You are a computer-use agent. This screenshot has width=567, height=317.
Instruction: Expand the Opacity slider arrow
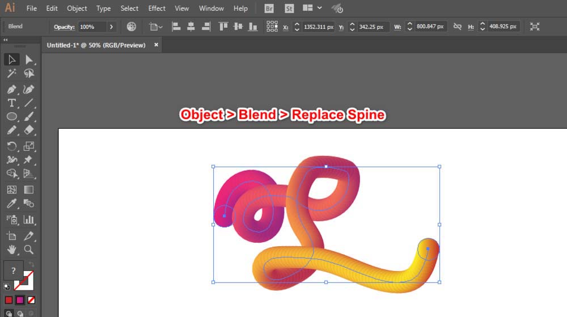(111, 27)
